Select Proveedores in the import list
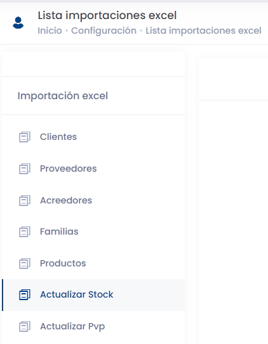This screenshot has height=344, width=268. tap(93, 169)
